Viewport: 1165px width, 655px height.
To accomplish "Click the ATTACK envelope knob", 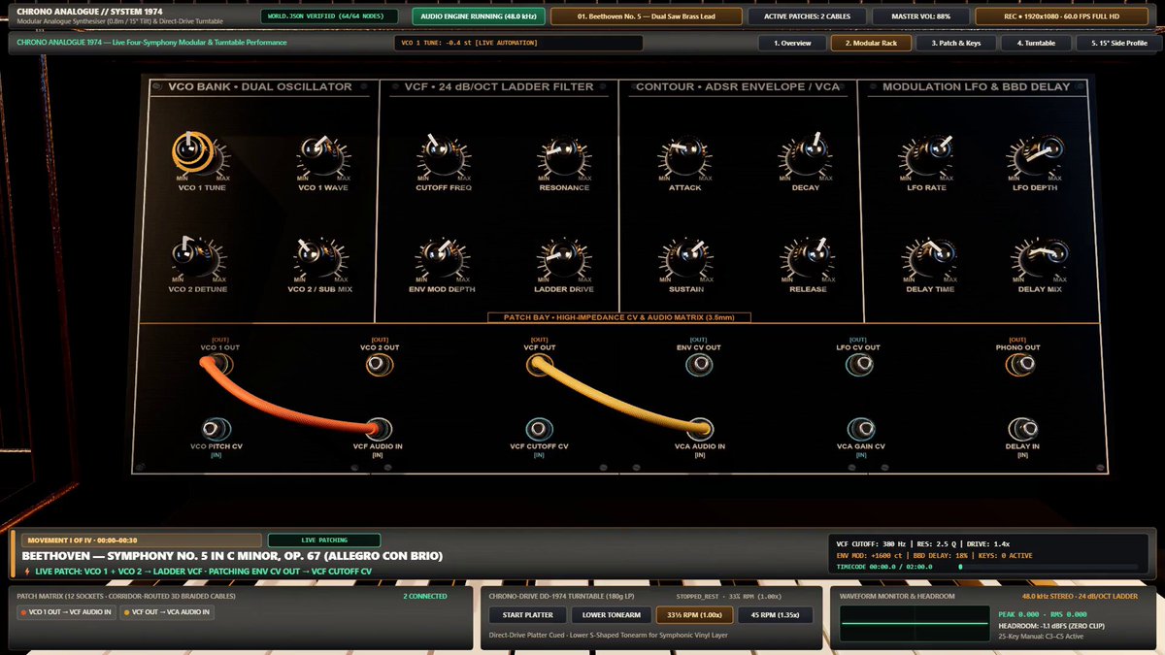I will click(683, 154).
